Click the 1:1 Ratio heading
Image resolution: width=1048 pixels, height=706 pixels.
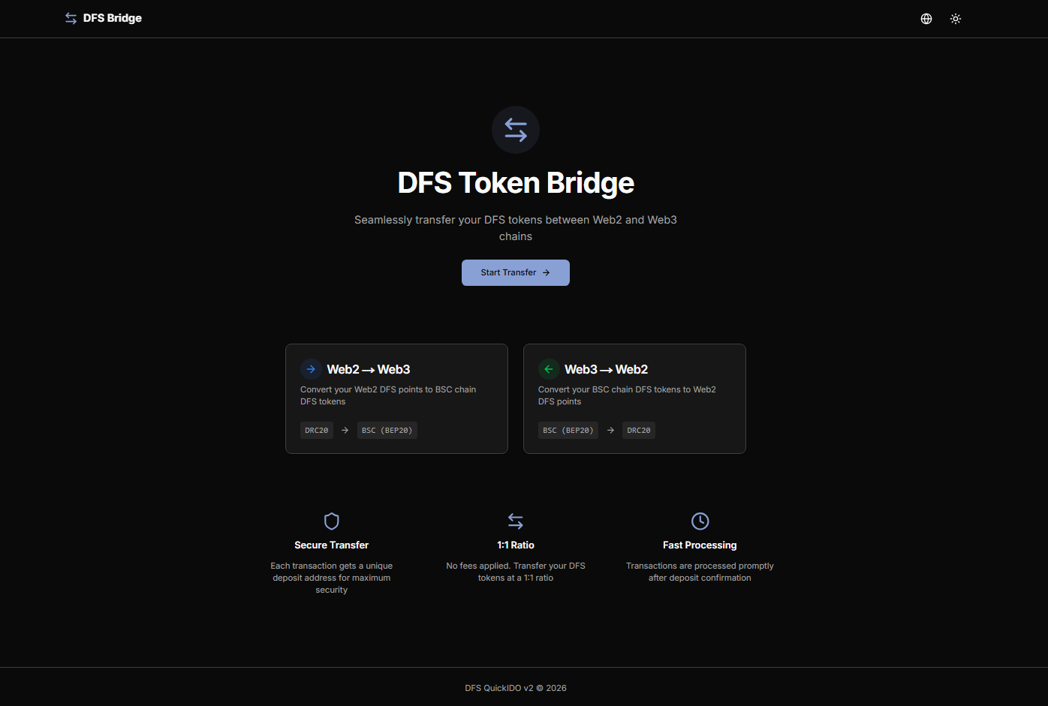(516, 545)
